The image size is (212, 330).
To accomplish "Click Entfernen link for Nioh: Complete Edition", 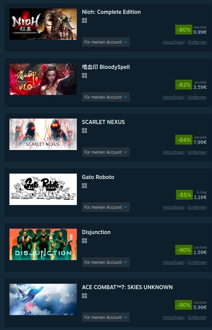I will coord(197,42).
